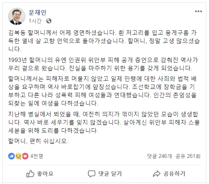This screenshot has height=184, width=209.
Task: Select the paragraph beginning with 1993년
Action: tap(103, 64)
